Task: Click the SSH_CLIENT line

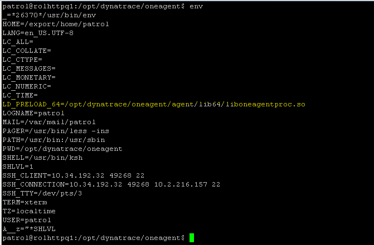Action: click(x=74, y=175)
